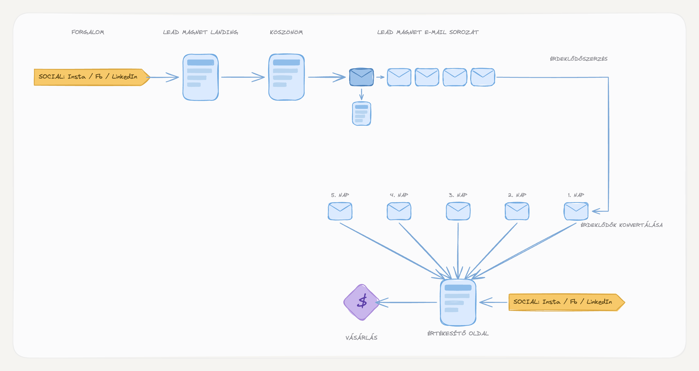Click the small document below first email
The image size is (699, 371).
[x=362, y=114]
